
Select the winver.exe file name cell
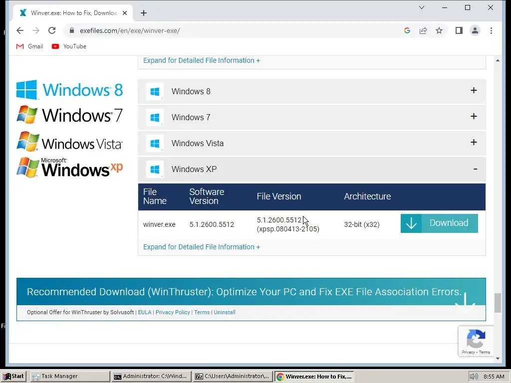pos(159,224)
